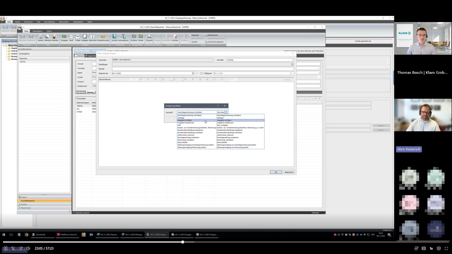Viewport: 452px width, 254px height.
Task: Select 'Angebot nachfassen' from the list
Action: click(x=186, y=123)
